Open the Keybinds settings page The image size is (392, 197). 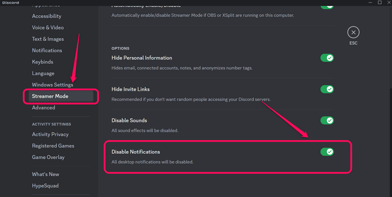tap(43, 62)
